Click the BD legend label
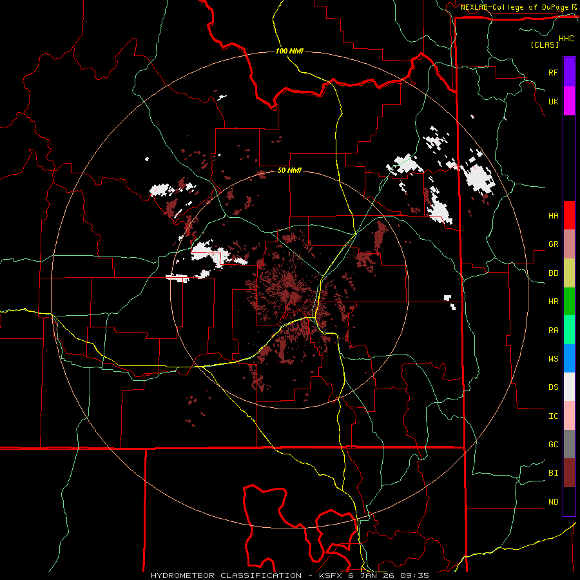Viewport: 580px width, 580px height. [553, 273]
